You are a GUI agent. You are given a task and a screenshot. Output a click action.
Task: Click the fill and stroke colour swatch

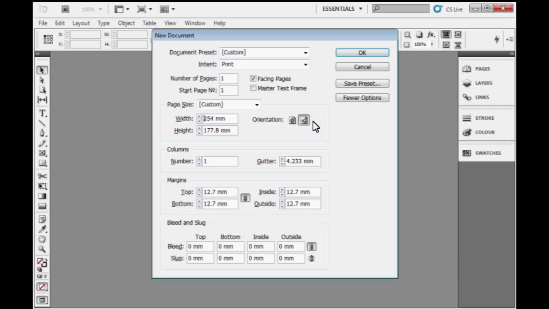42,262
